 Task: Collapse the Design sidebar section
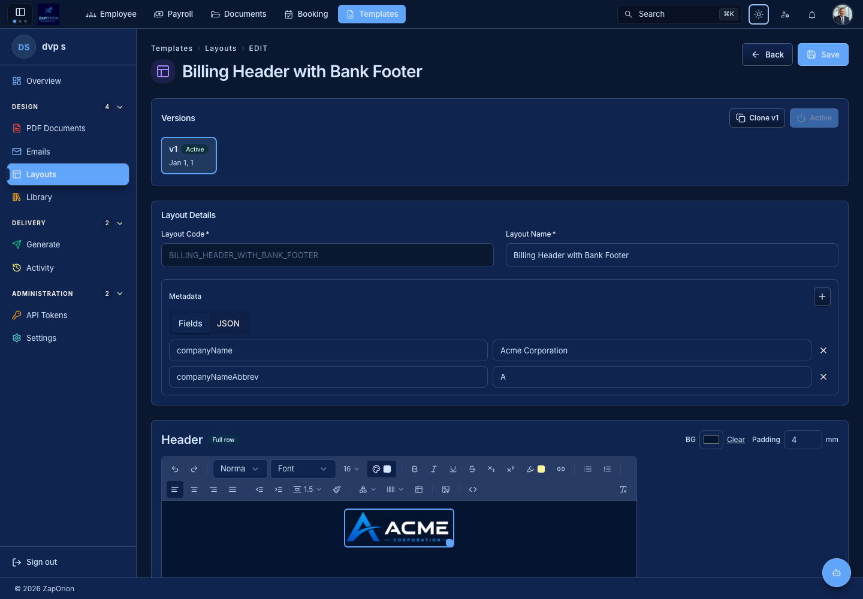coord(120,107)
